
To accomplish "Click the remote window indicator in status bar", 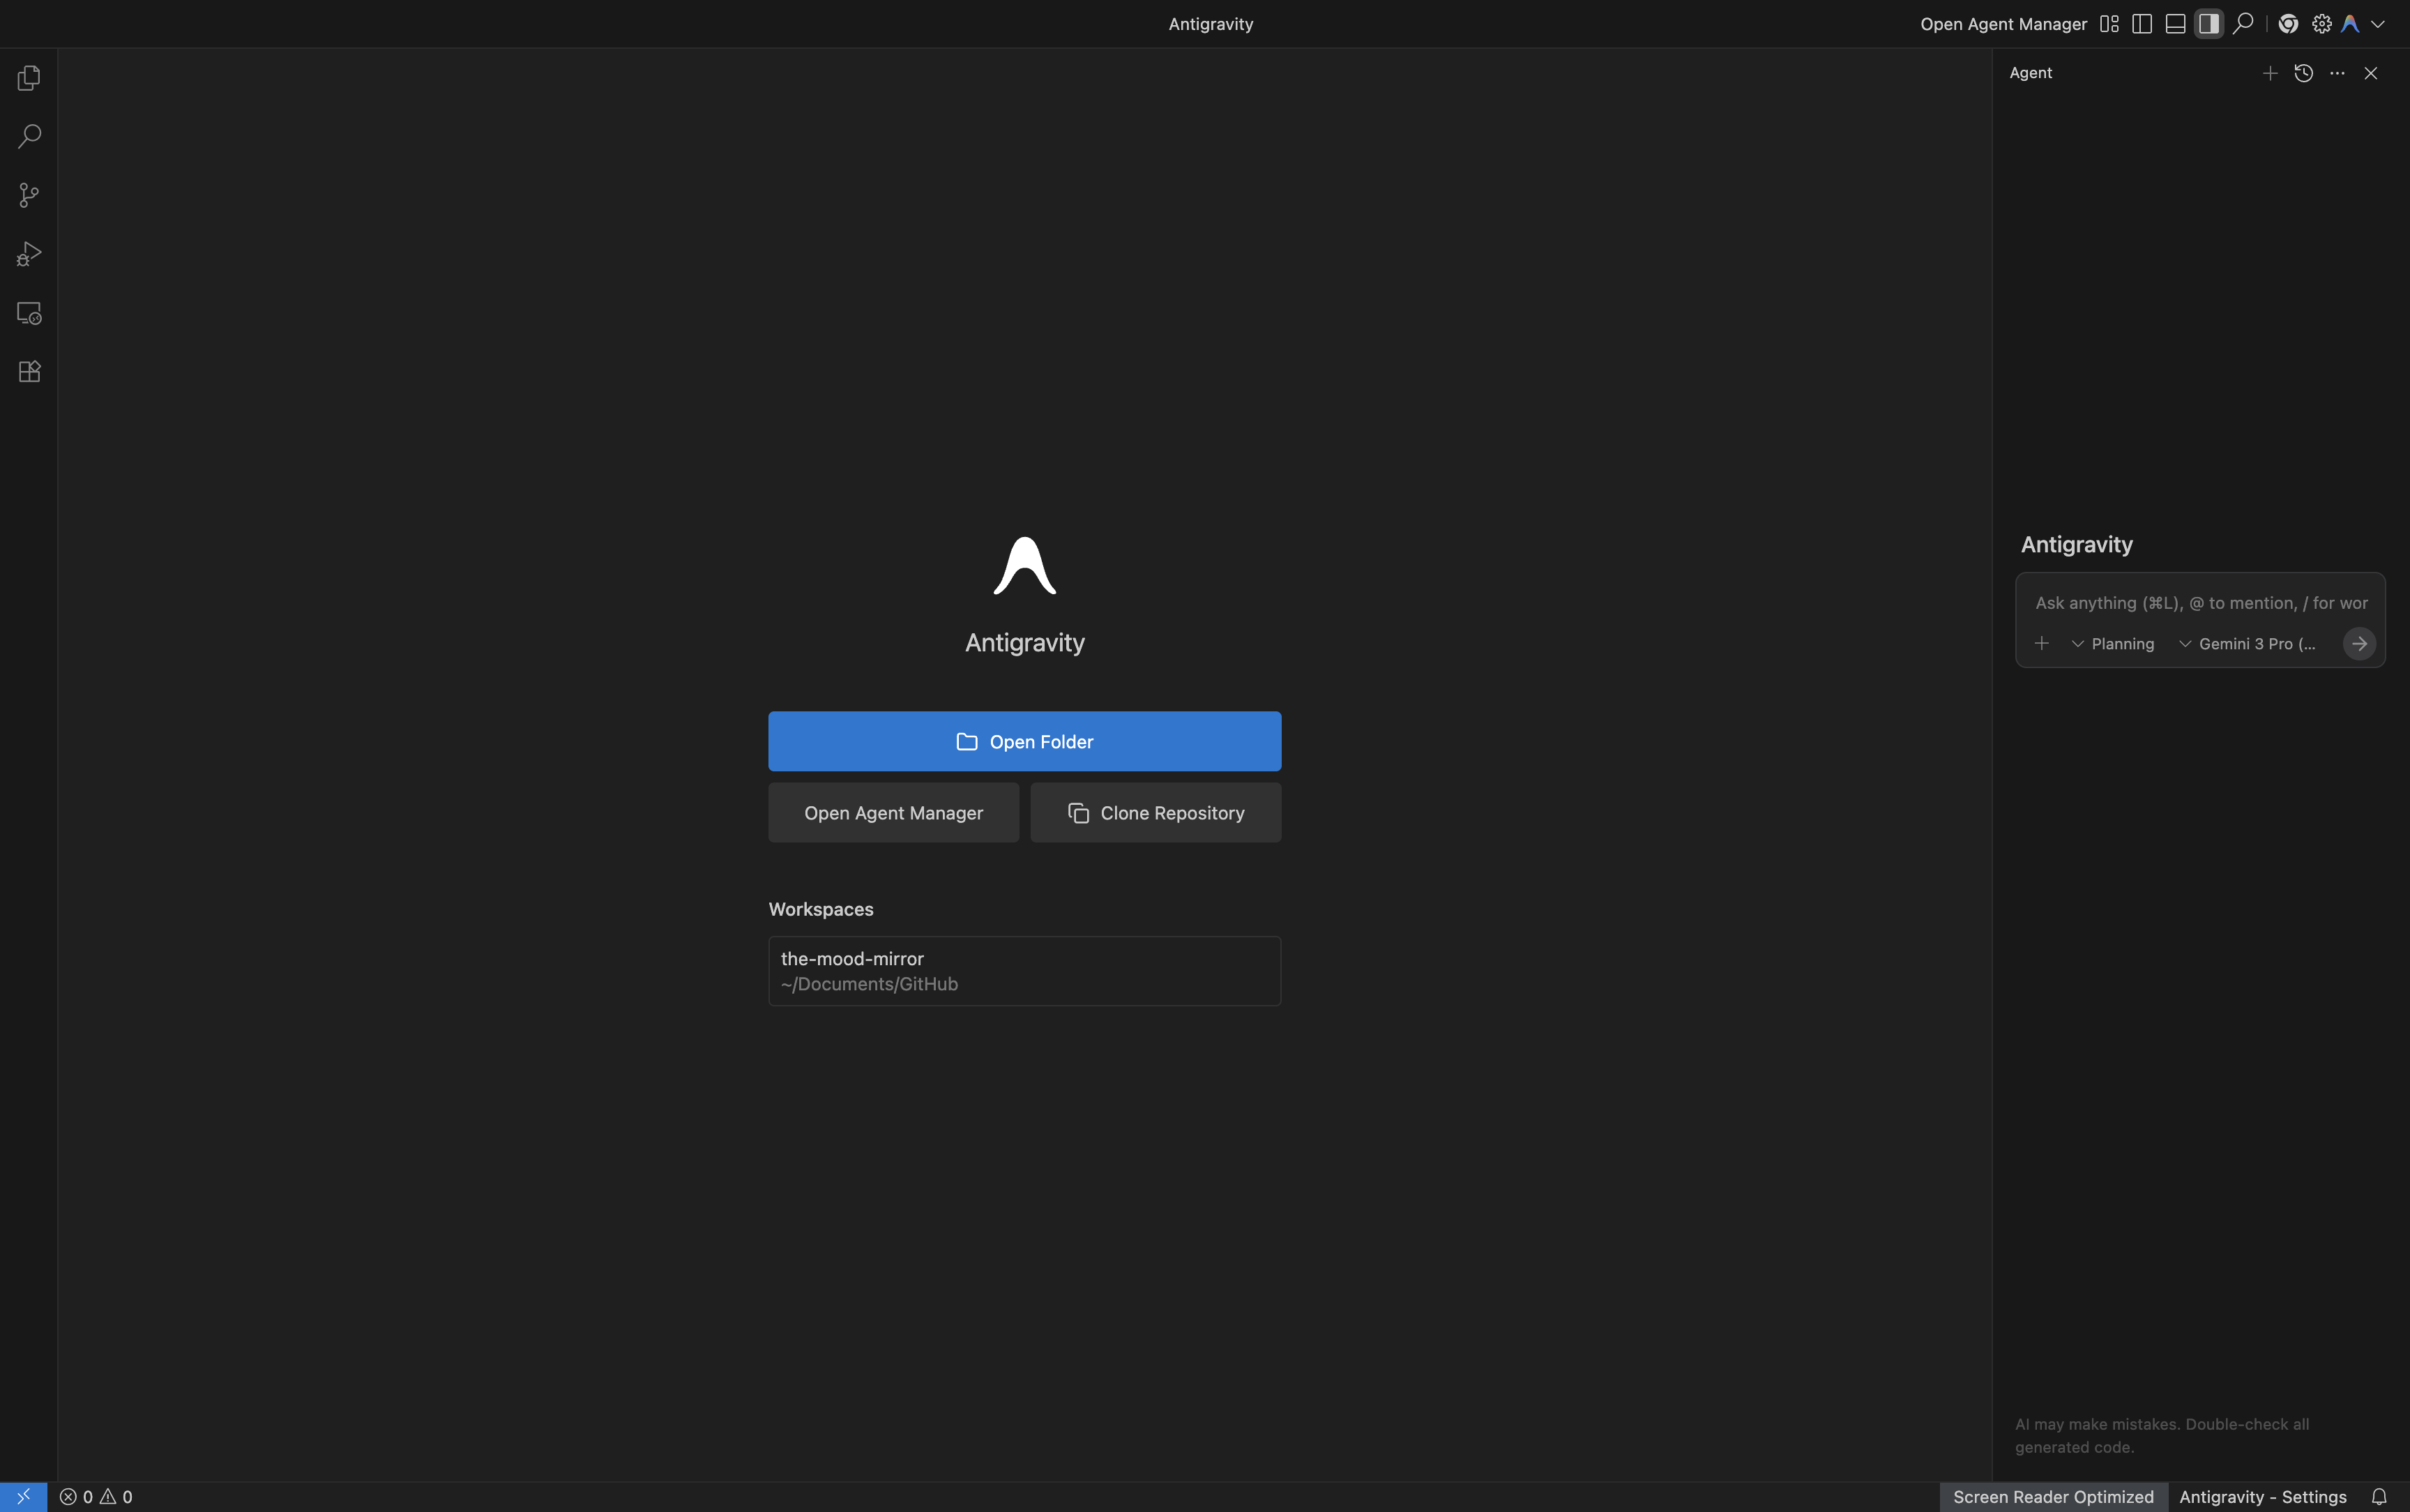I will (x=23, y=1496).
